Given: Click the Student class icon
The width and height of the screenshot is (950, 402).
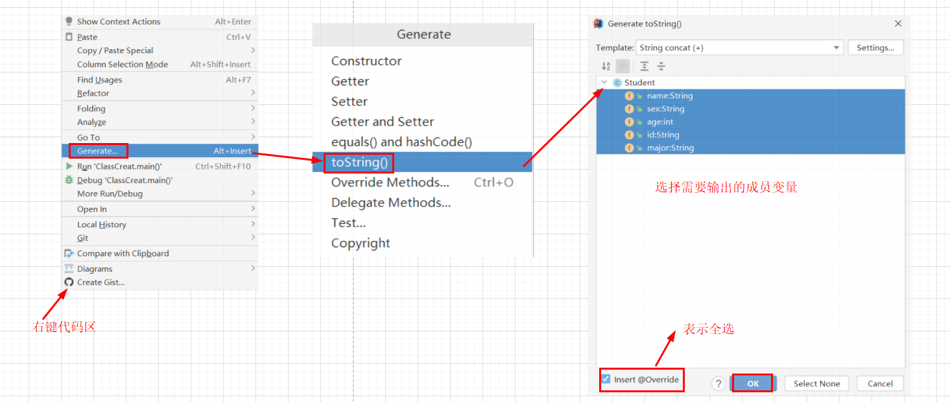Looking at the screenshot, I should click(x=617, y=83).
